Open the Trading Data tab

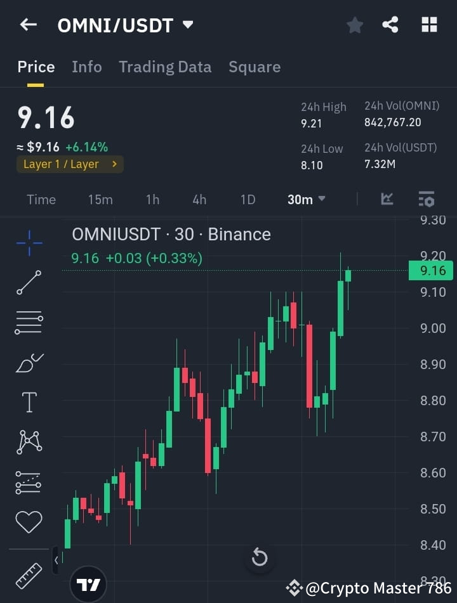(165, 67)
